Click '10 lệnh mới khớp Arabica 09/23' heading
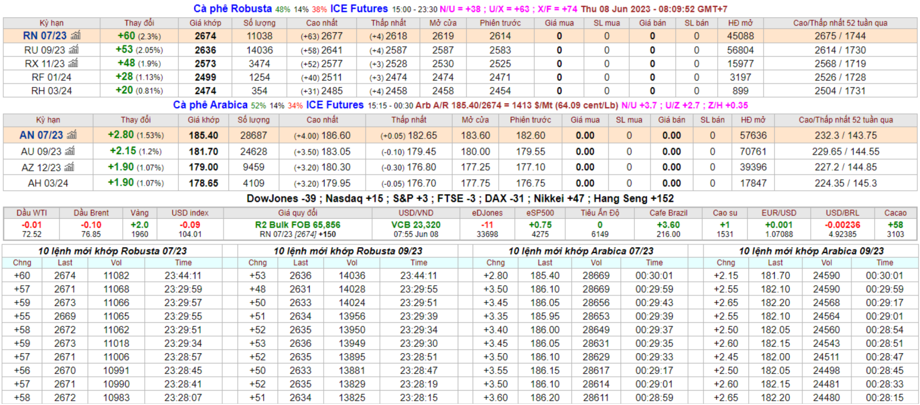The height and width of the screenshot is (405, 920). [811, 251]
